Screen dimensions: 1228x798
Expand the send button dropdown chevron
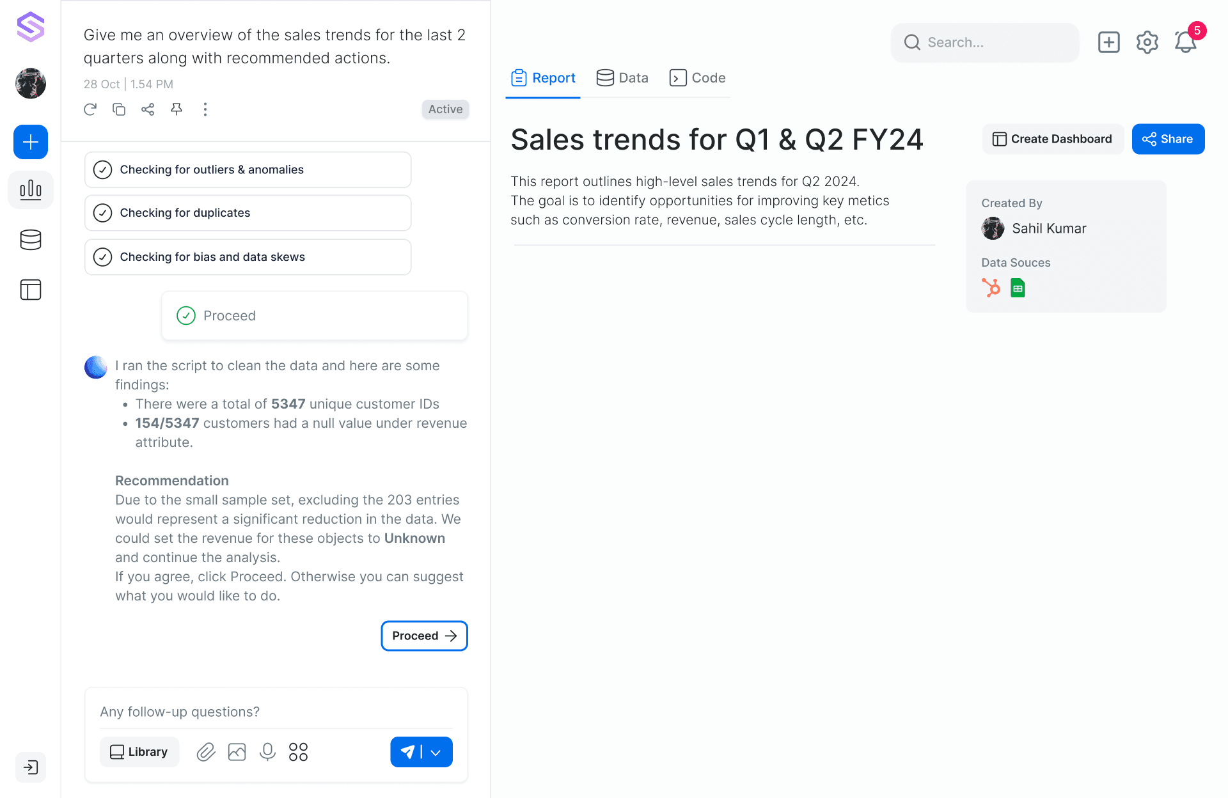point(436,753)
